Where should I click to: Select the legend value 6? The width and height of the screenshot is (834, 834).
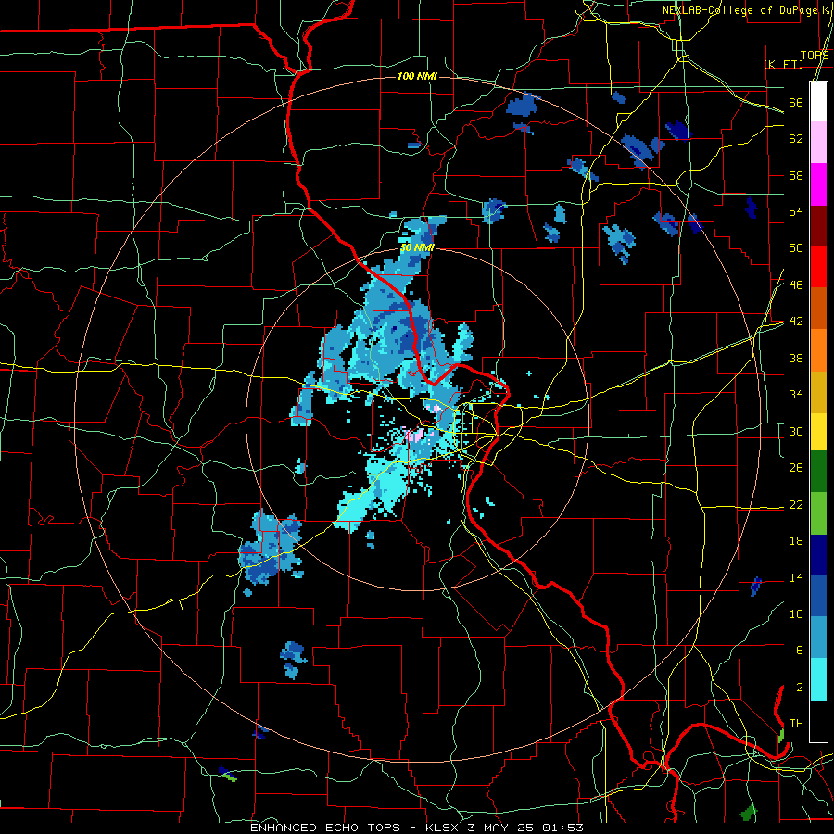tap(799, 651)
